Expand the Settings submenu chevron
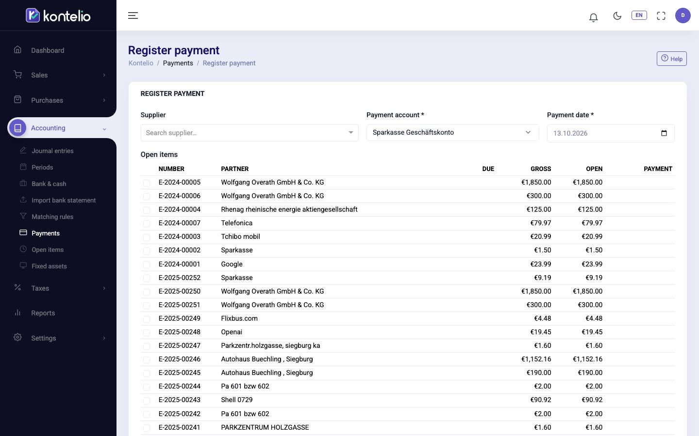The height and width of the screenshot is (436, 699). [x=104, y=338]
